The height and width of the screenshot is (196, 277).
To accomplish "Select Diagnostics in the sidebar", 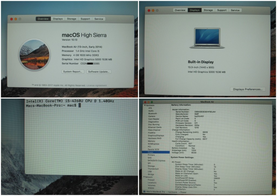I will (153, 122).
